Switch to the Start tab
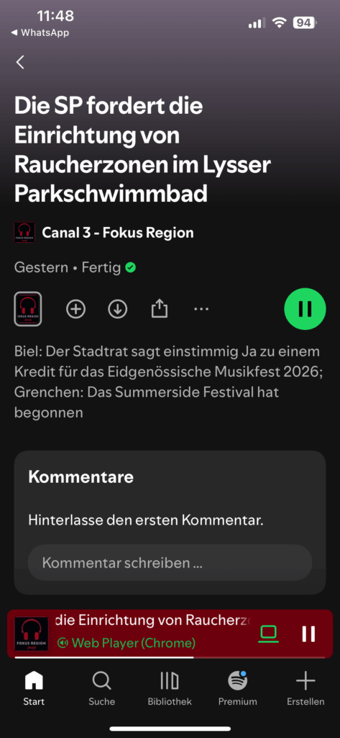 34,688
